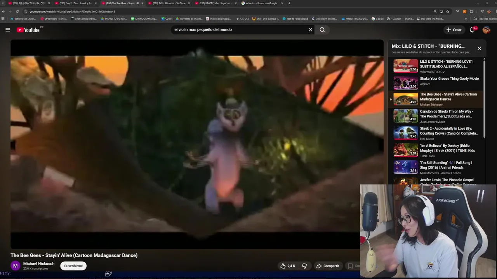Open the Google bookmark
The height and width of the screenshot is (279, 497).
(377, 19)
